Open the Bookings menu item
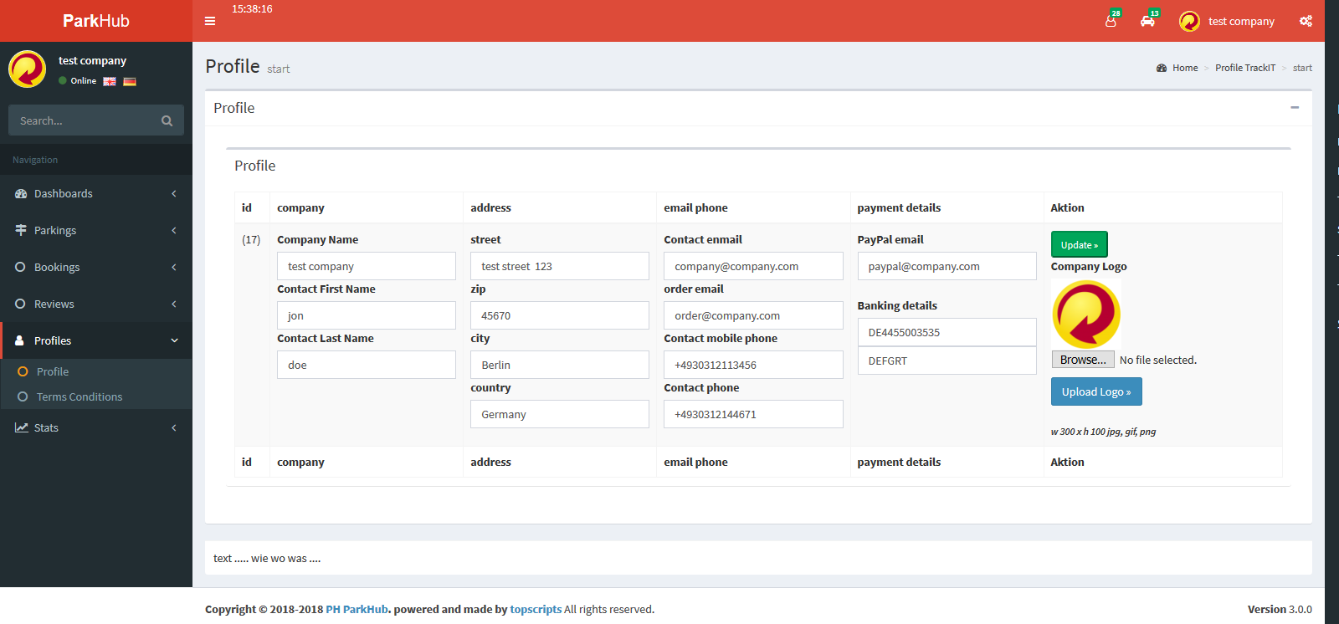1339x624 pixels. 96,267
